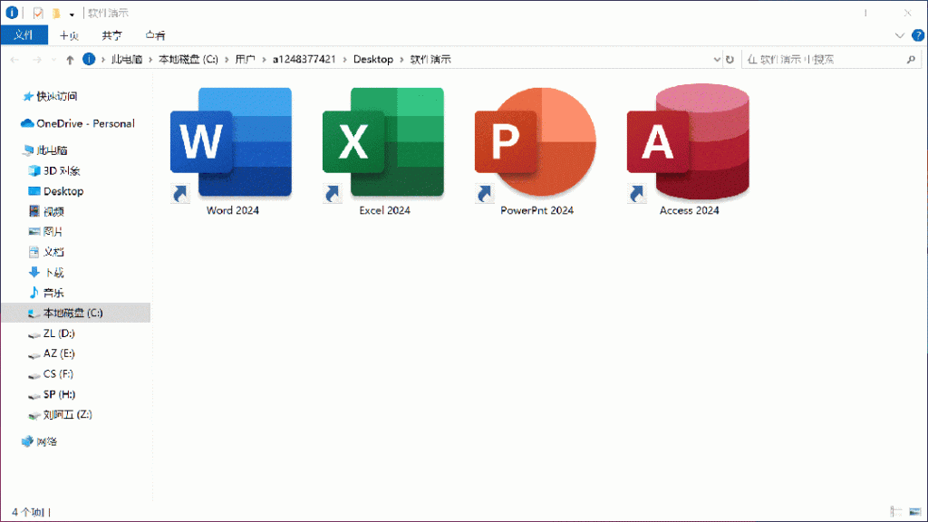Switch to large icons view in status bar

(x=915, y=511)
